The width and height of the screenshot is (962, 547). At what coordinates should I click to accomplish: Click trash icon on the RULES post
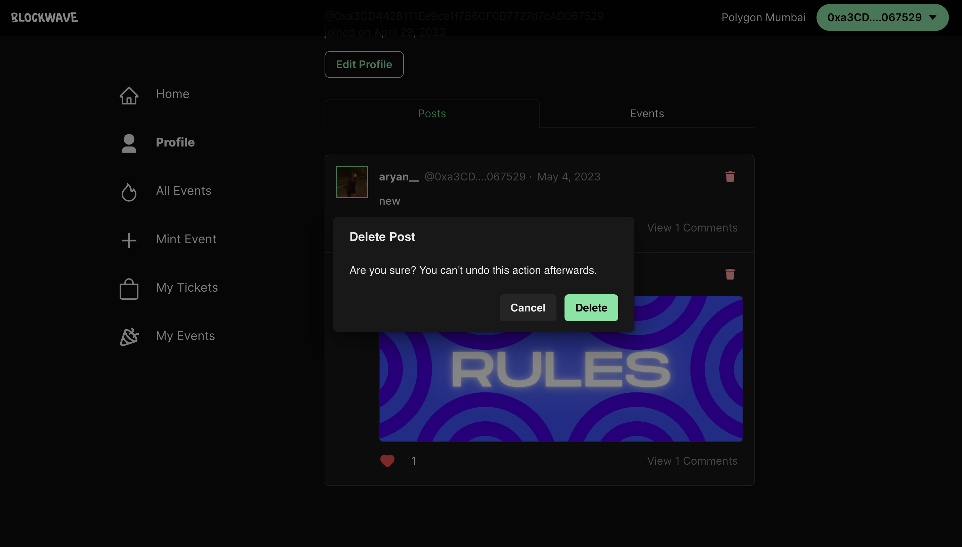[729, 274]
